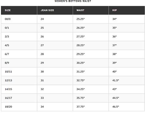Click the 46.5" hip value

[x=116, y=107]
